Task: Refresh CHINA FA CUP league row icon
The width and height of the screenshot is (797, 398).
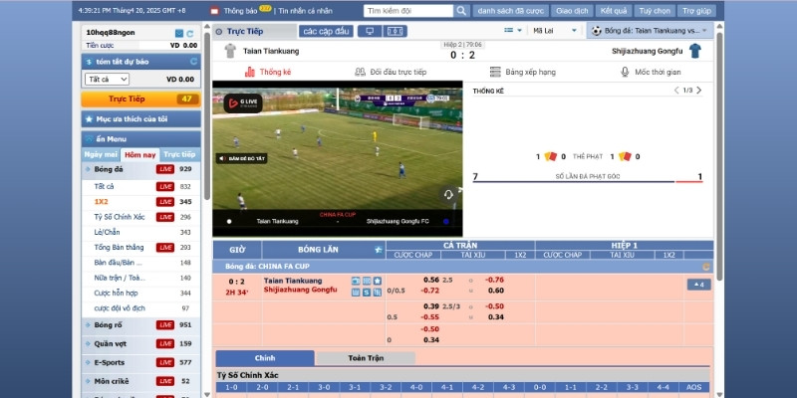Action: click(705, 267)
